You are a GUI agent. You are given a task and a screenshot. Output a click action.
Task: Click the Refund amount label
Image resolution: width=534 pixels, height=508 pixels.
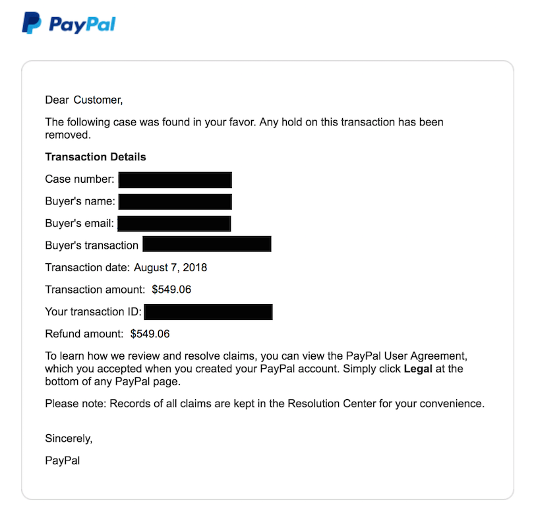point(84,334)
